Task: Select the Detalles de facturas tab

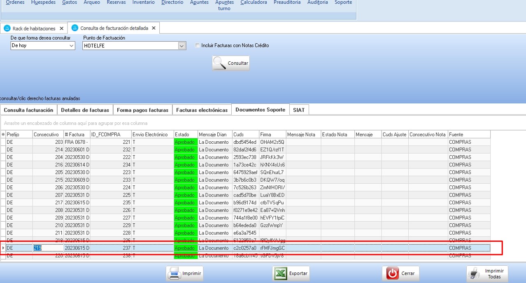Action: [85, 110]
